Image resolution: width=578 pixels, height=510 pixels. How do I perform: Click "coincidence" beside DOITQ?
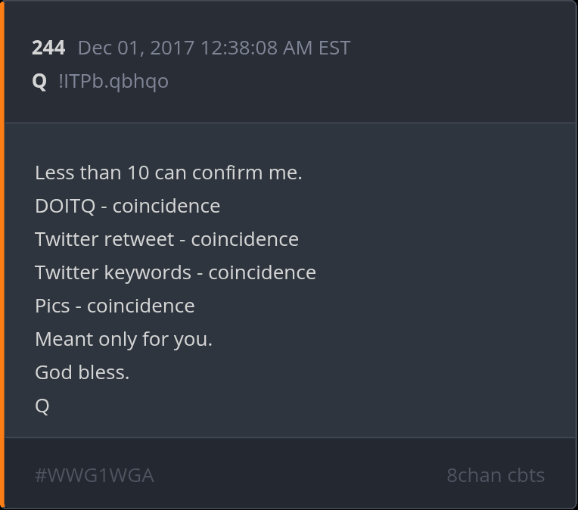[x=166, y=206]
